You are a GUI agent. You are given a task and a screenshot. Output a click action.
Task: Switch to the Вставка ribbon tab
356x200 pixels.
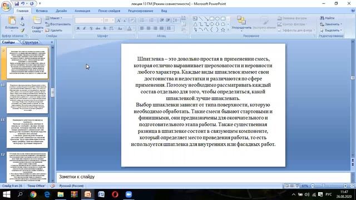[42, 11]
